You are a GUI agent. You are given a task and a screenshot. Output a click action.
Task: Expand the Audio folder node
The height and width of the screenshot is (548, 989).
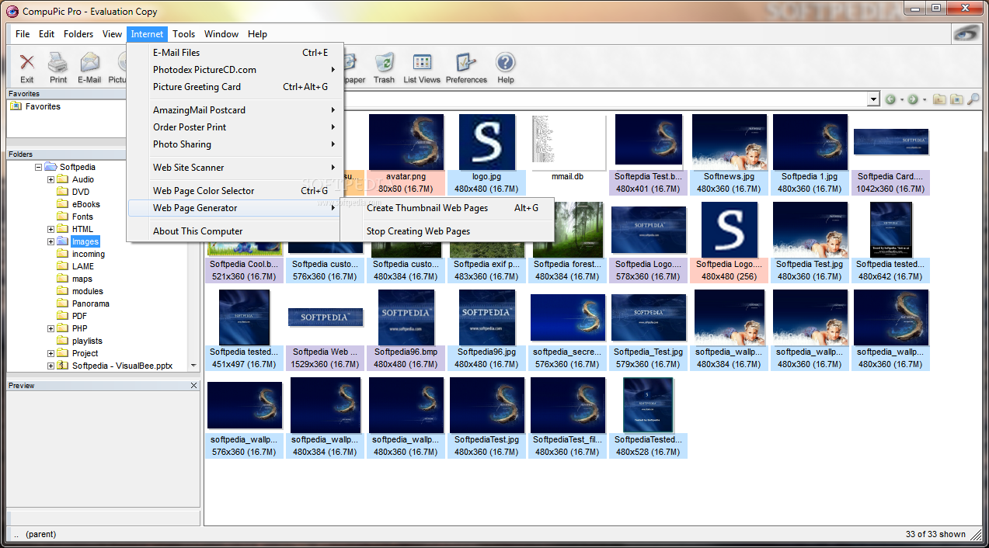[50, 179]
